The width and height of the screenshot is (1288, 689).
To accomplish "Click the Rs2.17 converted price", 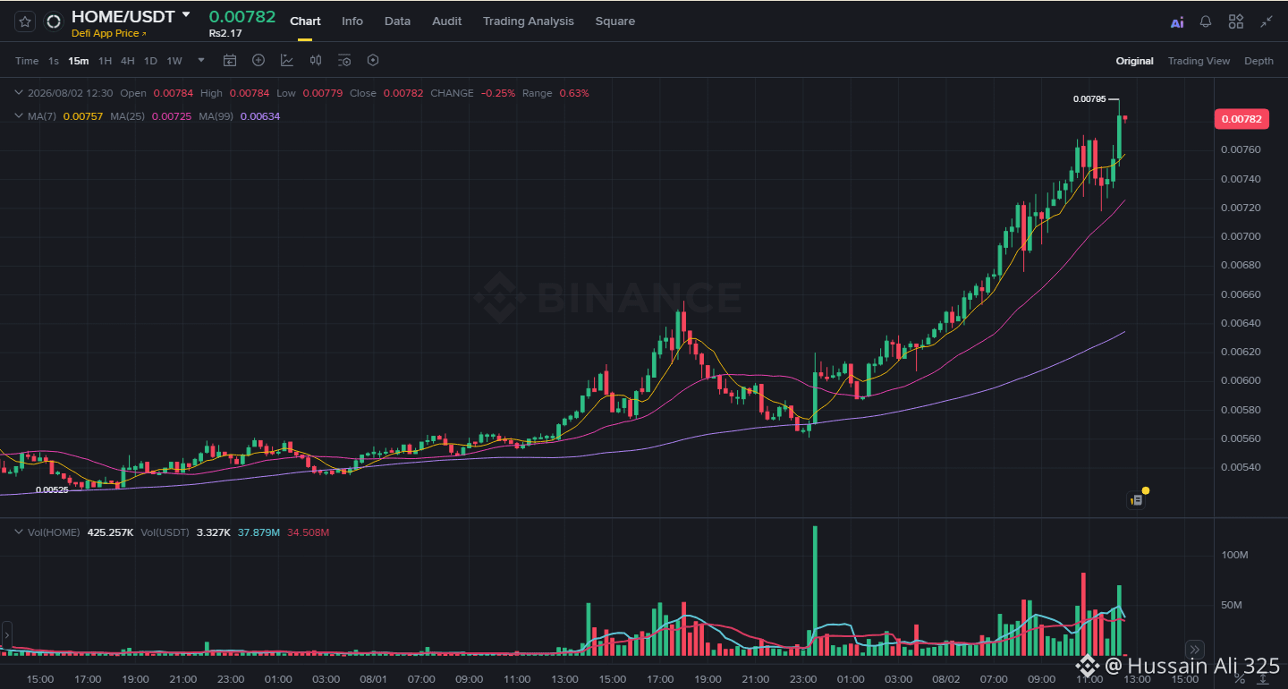I will [225, 33].
